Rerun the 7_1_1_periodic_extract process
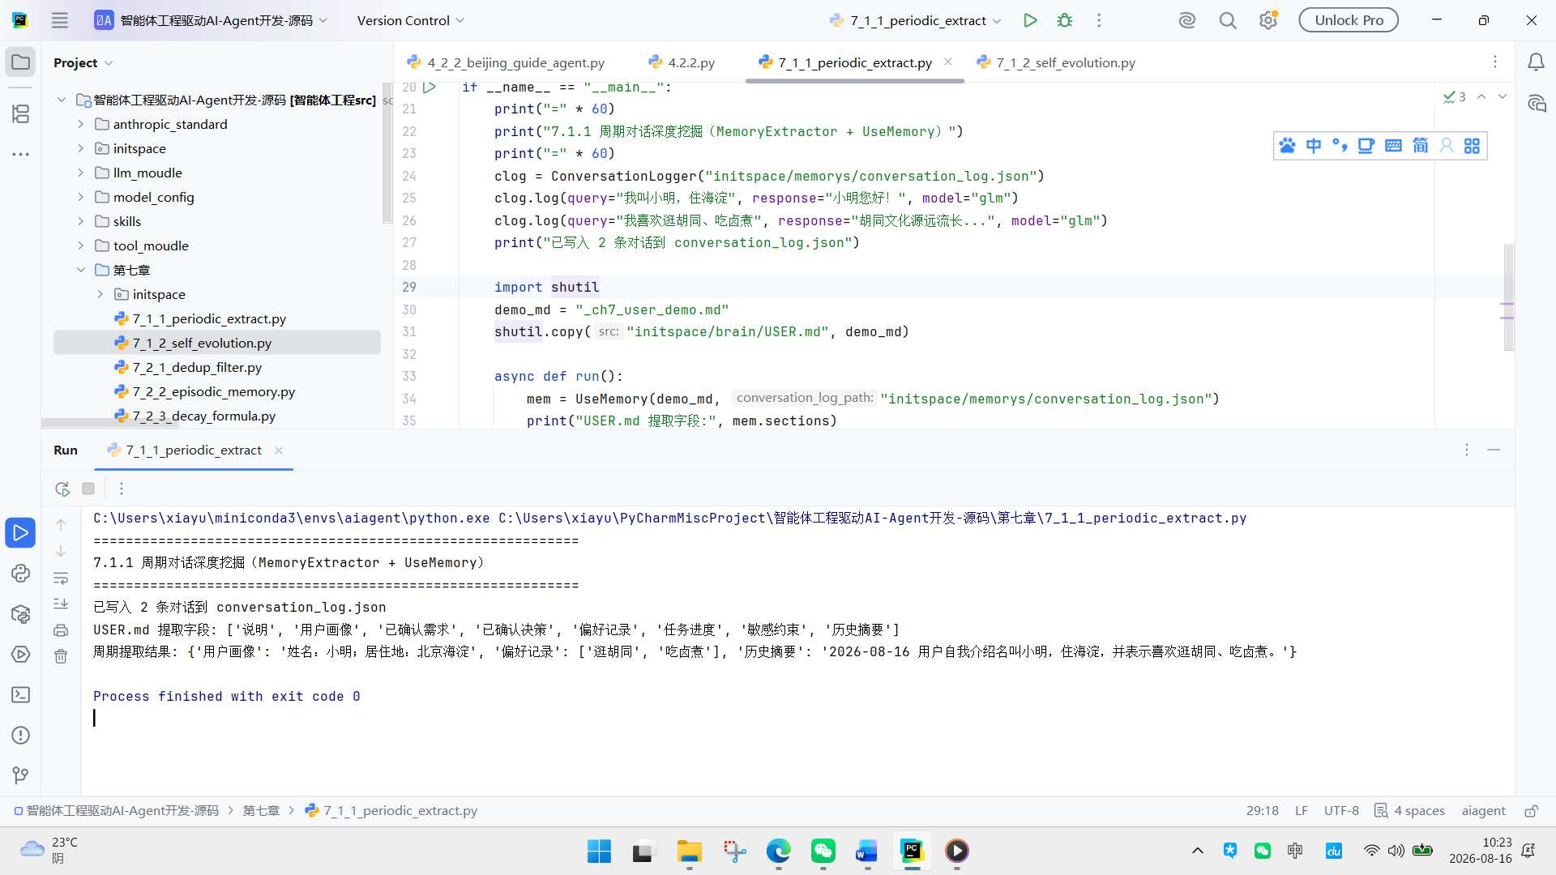 click(62, 489)
